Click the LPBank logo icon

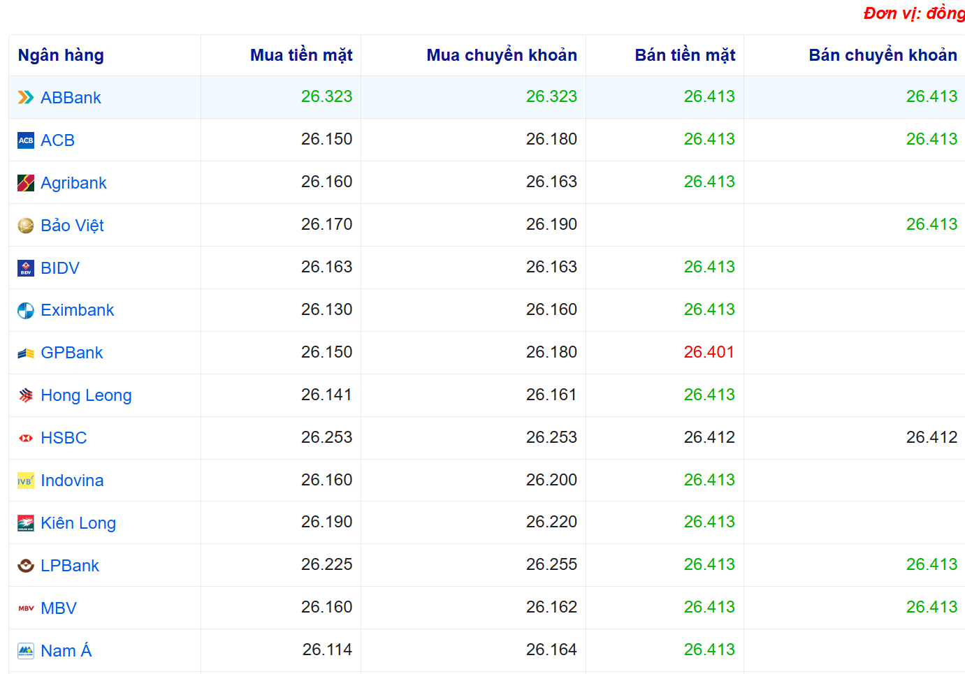point(26,566)
